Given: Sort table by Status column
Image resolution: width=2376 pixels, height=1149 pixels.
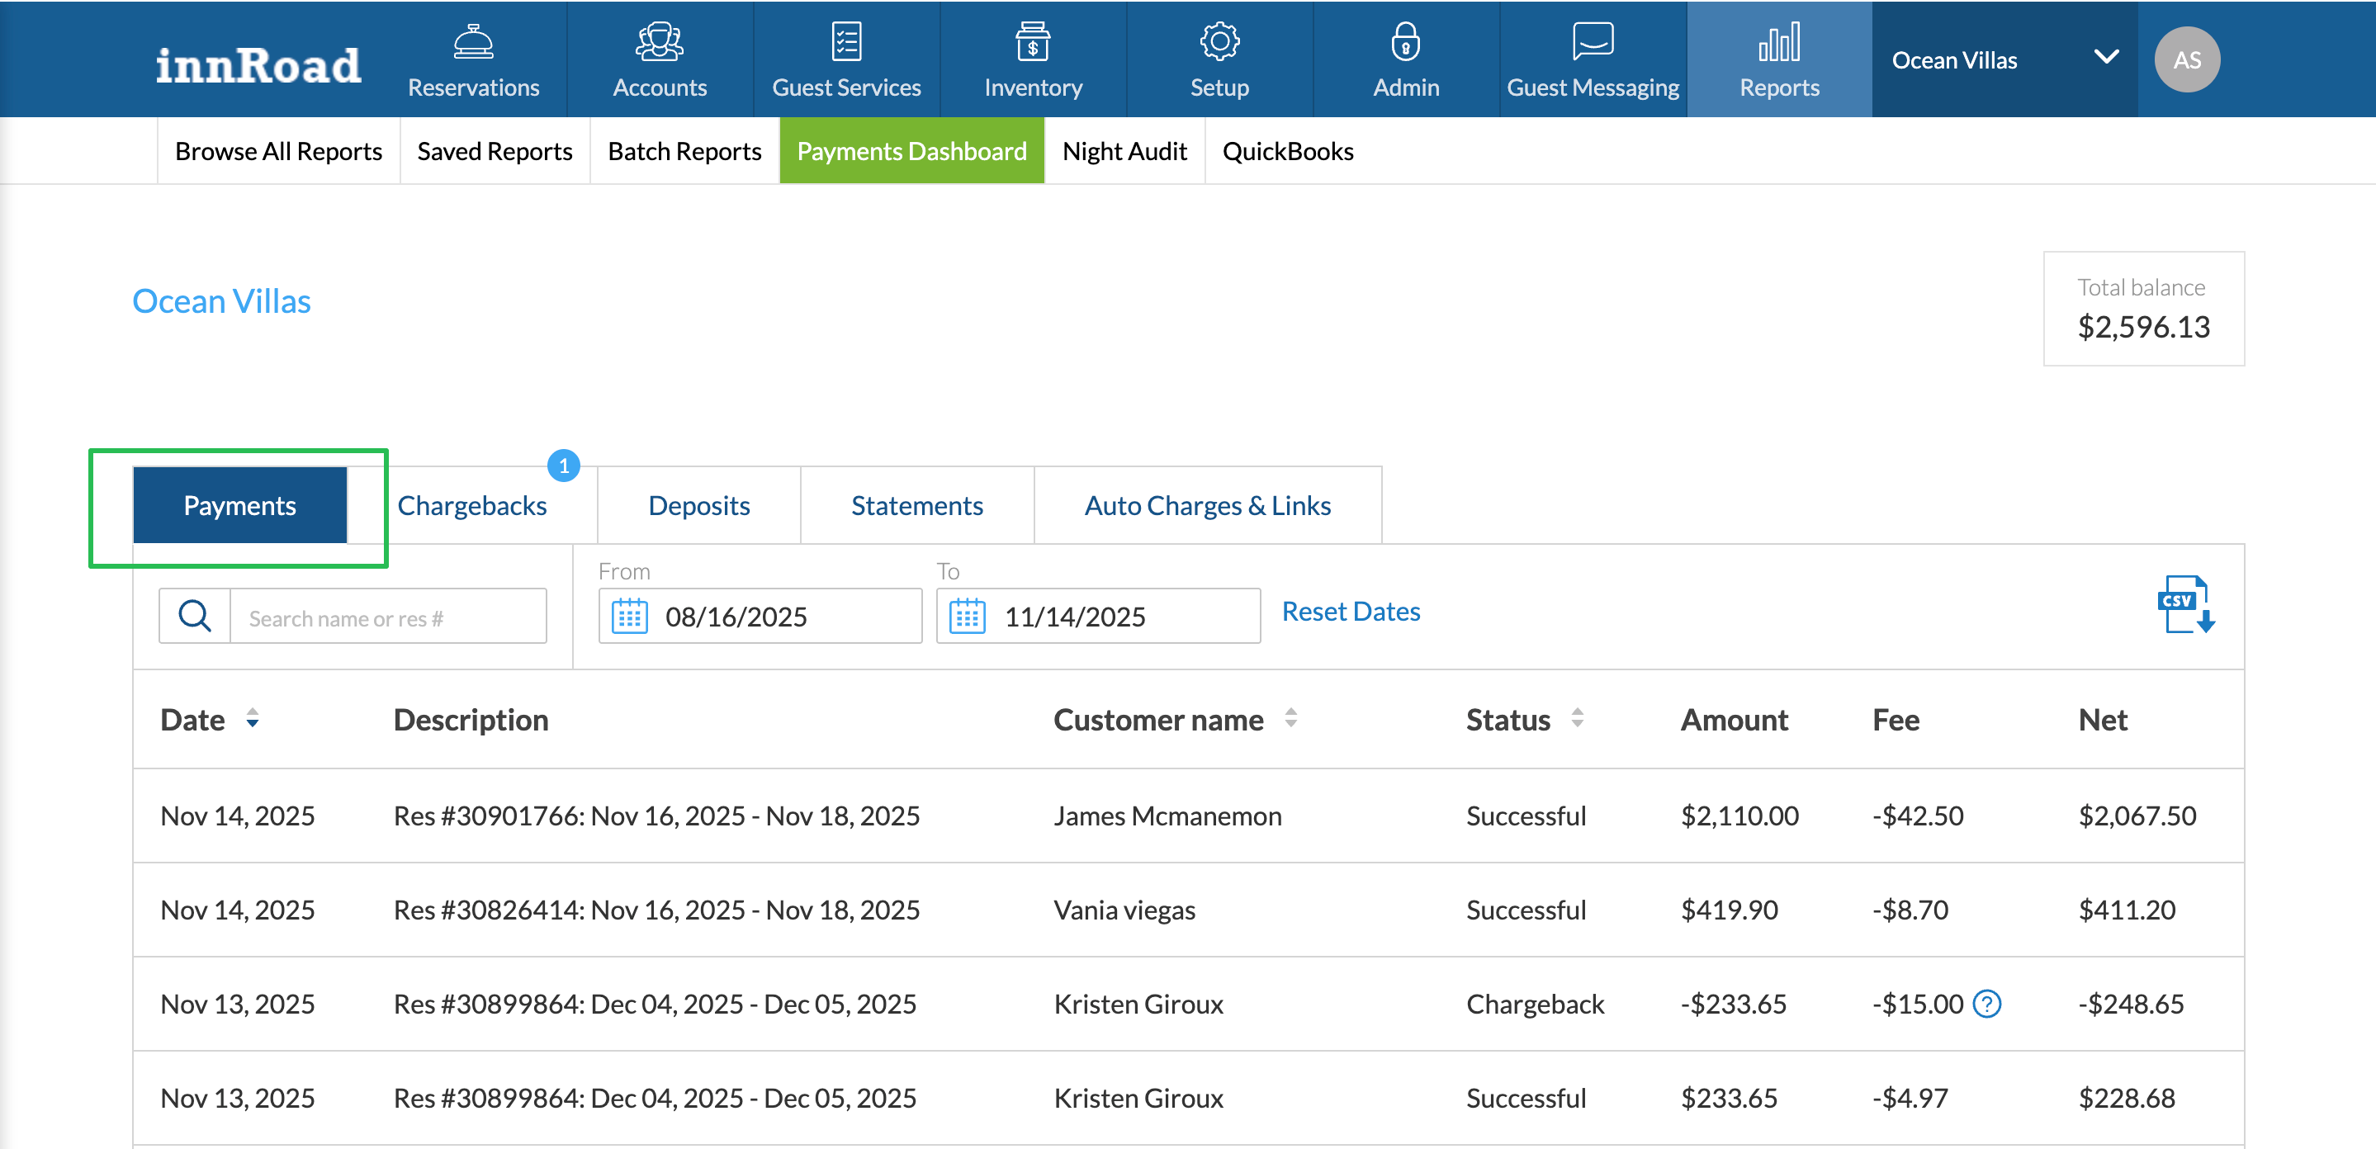Looking at the screenshot, I should pyautogui.click(x=1577, y=718).
